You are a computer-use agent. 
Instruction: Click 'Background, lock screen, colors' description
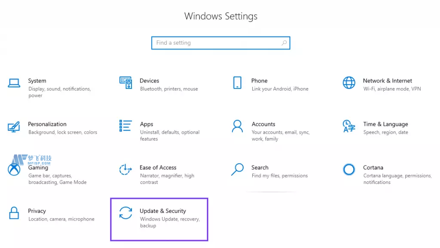(x=63, y=132)
